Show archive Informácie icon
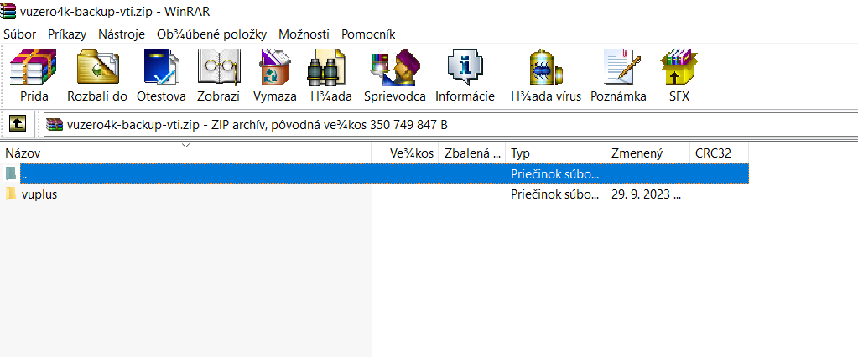 [465, 67]
